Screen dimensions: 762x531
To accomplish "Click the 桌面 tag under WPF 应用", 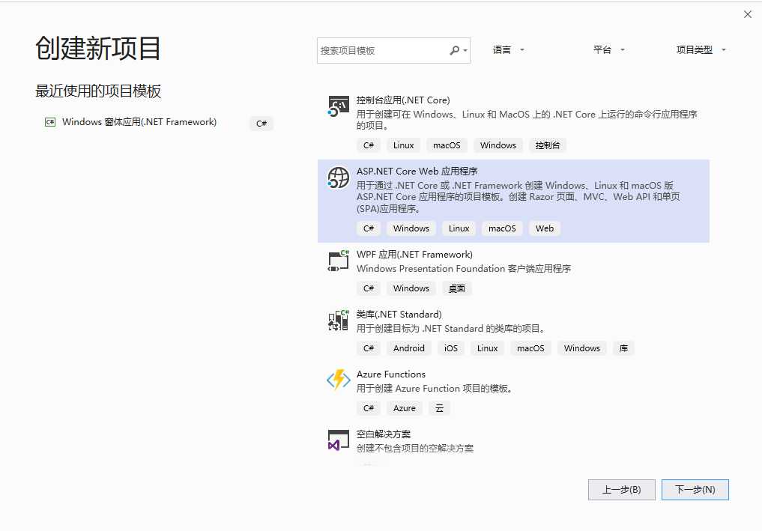I will tap(457, 288).
